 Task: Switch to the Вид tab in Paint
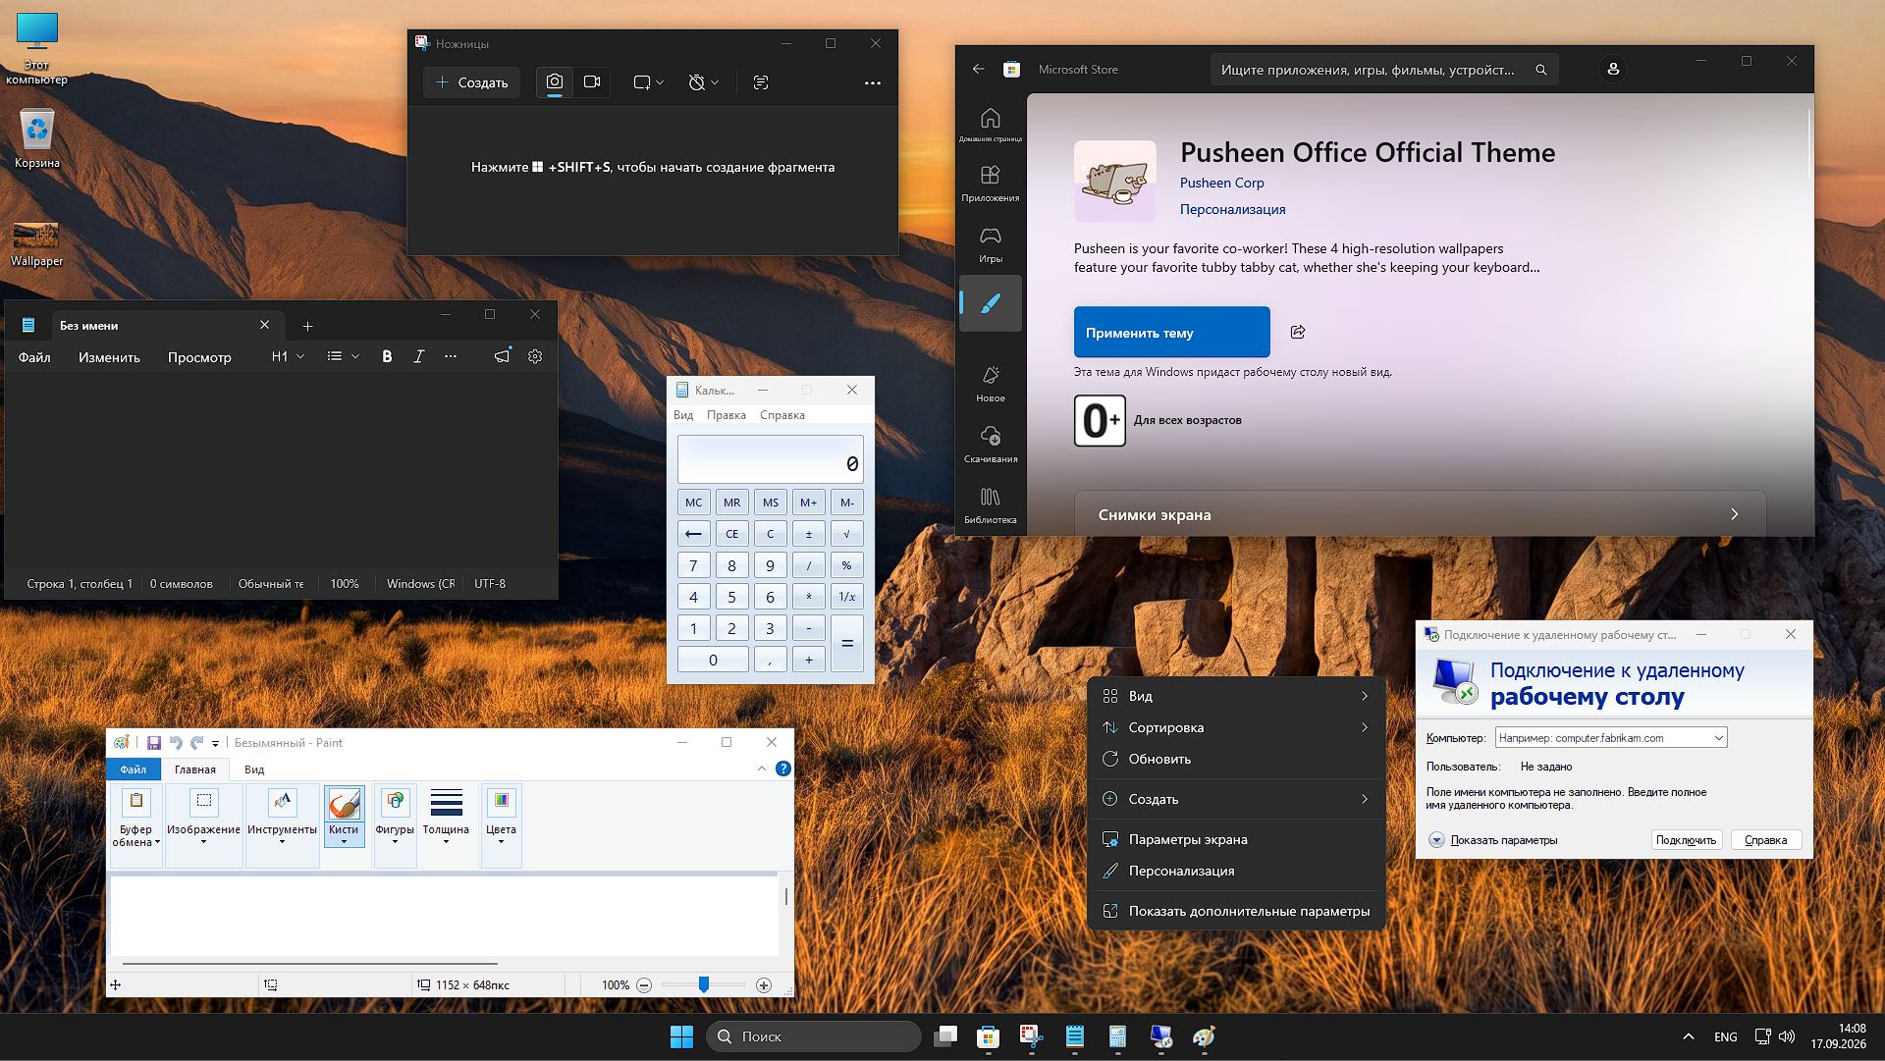coord(254,769)
